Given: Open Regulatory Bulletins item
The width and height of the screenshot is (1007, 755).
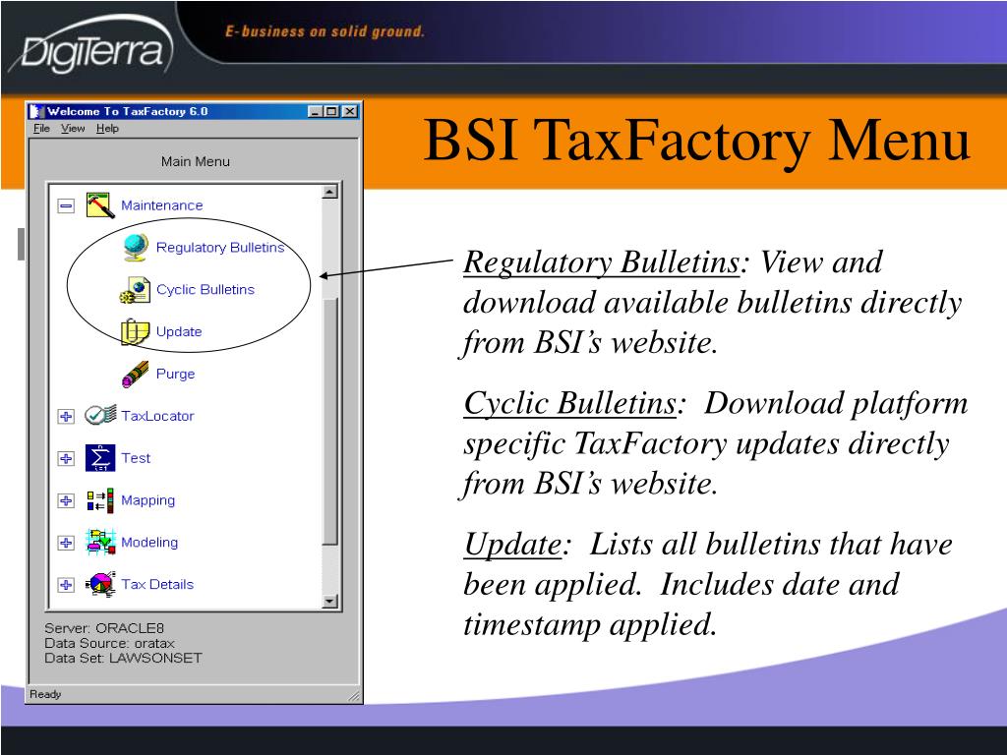Looking at the screenshot, I should (x=220, y=248).
